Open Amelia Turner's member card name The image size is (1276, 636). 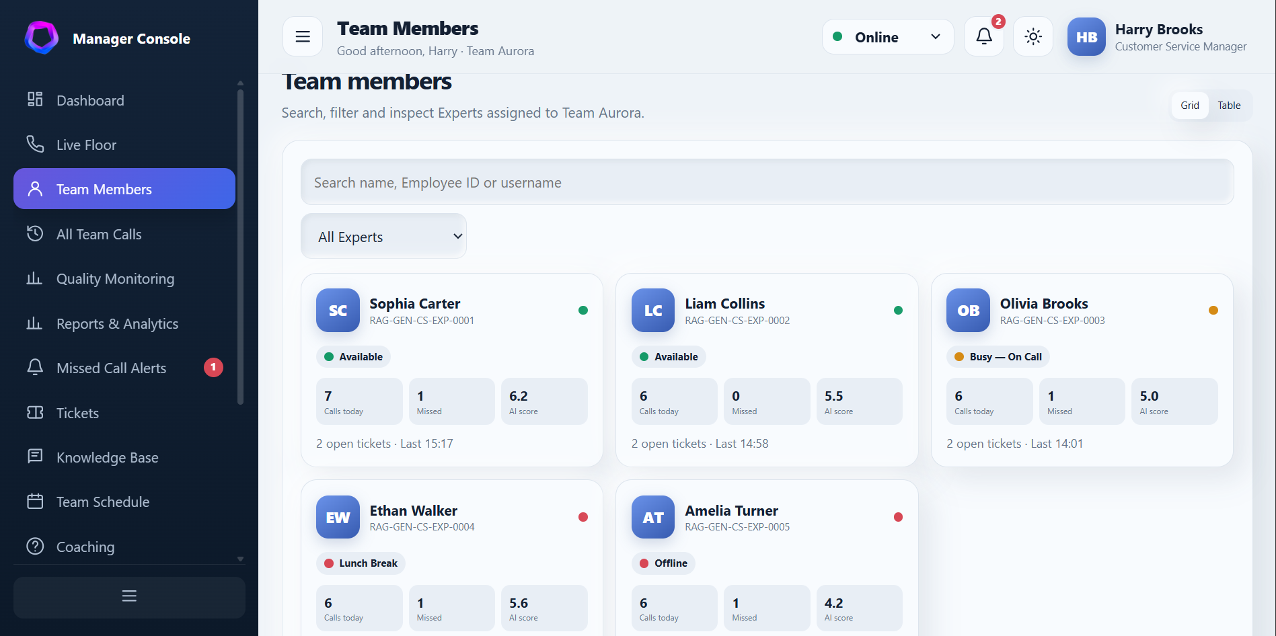click(x=731, y=511)
